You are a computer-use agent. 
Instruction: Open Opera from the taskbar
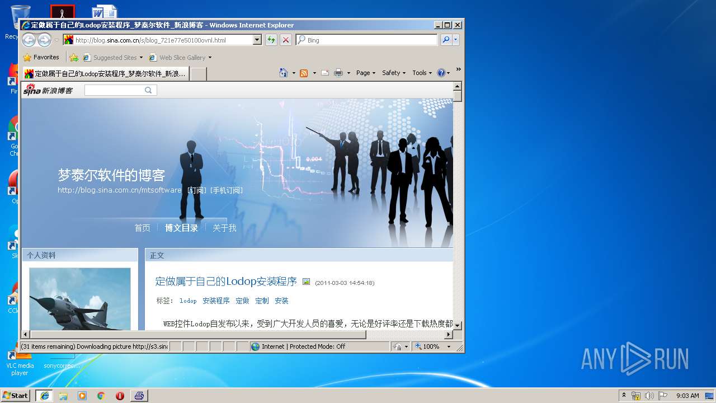pos(120,396)
